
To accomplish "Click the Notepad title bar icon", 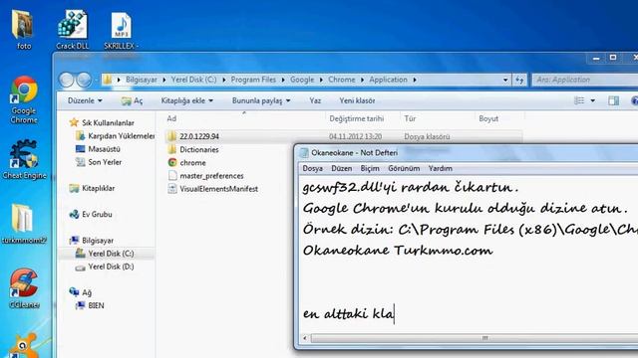I will pos(304,152).
